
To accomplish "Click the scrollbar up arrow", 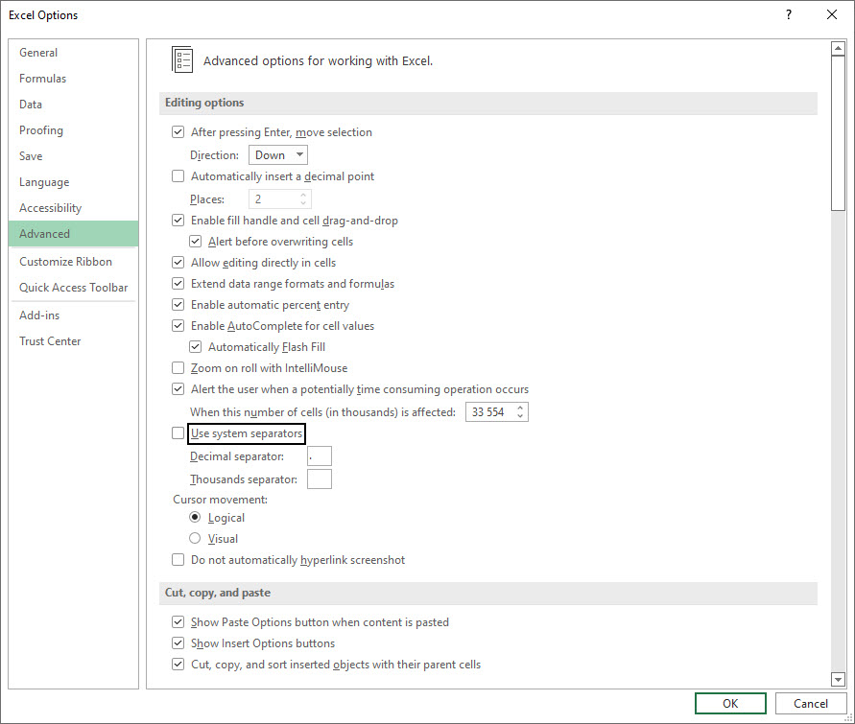I will [838, 49].
